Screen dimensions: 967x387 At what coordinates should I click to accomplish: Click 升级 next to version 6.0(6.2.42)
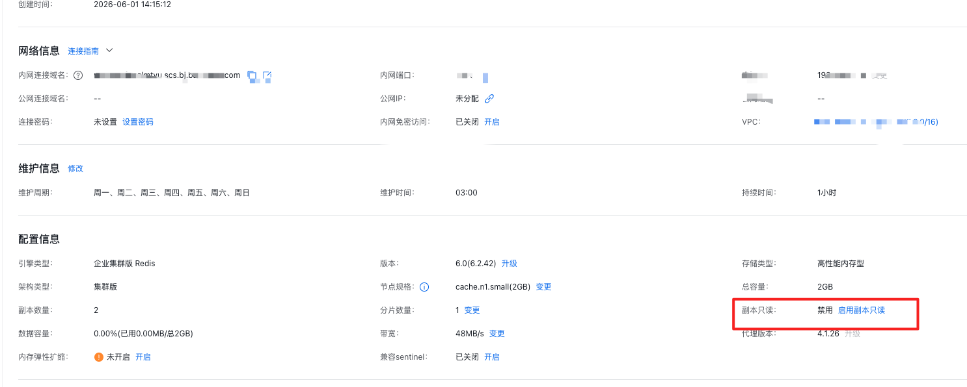tap(510, 264)
